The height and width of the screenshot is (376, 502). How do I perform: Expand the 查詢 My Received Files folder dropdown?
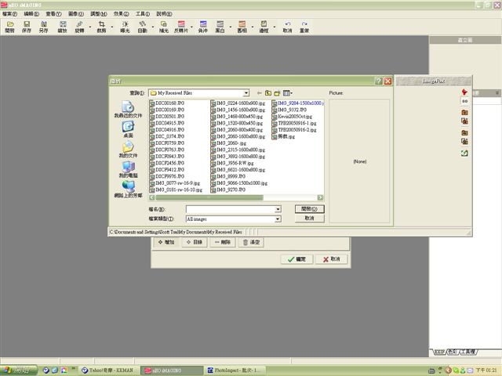[246, 93]
